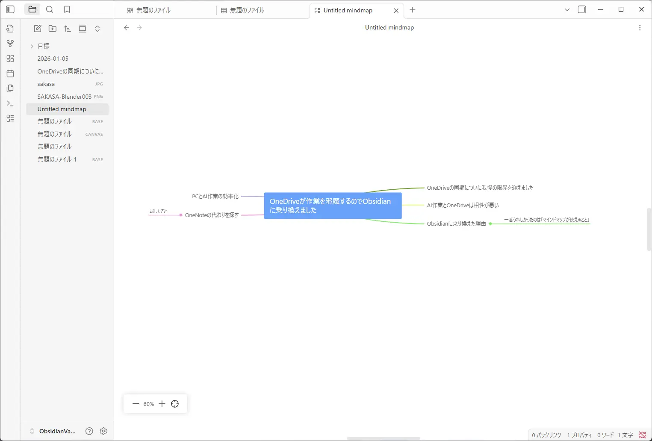This screenshot has width=652, height=441.
Task: Expand the 目標 folder
Action: [x=32, y=46]
